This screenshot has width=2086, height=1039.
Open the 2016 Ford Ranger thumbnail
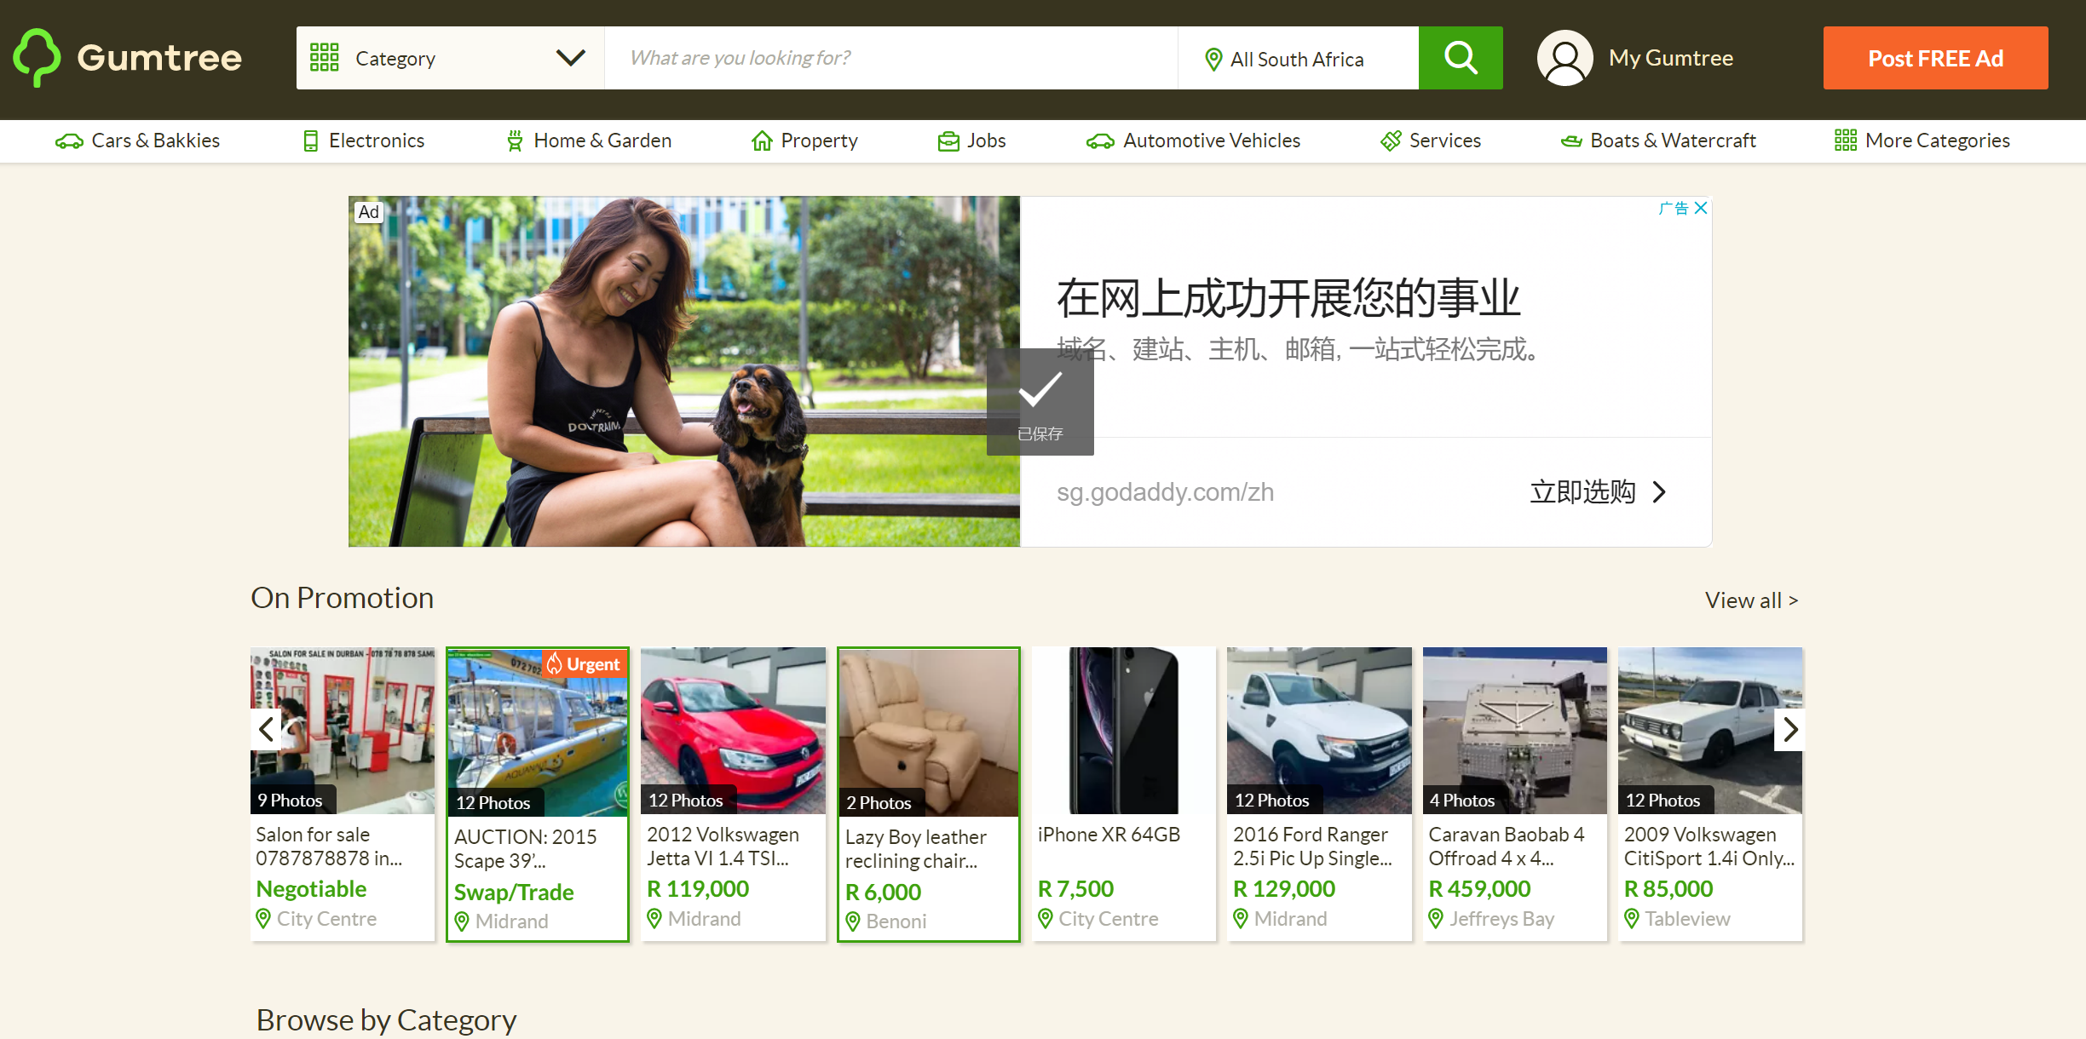[x=1319, y=731]
